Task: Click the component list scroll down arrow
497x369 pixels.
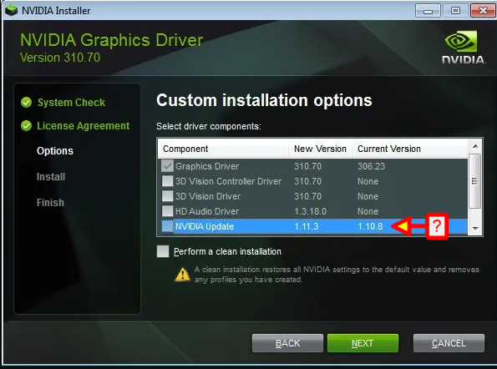Action: click(475, 229)
